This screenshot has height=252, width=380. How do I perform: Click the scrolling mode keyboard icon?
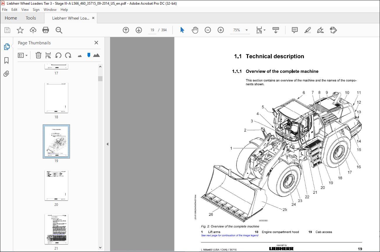[276, 30]
